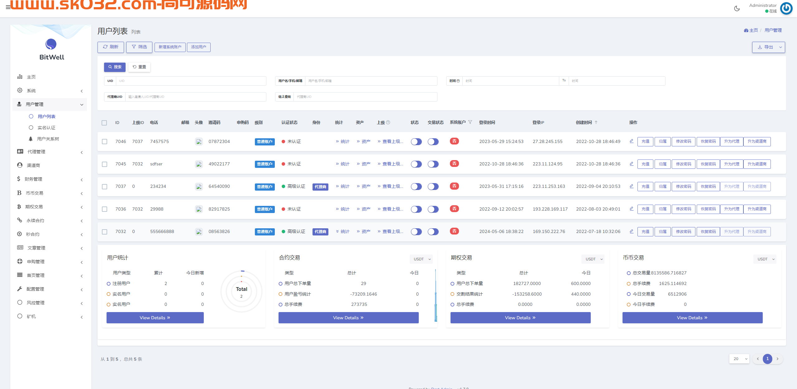Edit user 7037 pencil icon
Viewport: 797px width, 389px height.
coord(631,186)
